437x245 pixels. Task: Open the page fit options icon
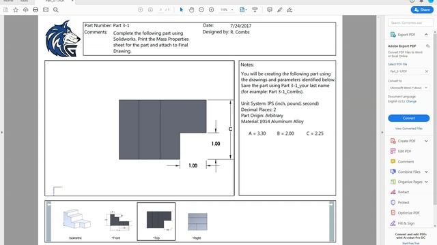pos(243,10)
